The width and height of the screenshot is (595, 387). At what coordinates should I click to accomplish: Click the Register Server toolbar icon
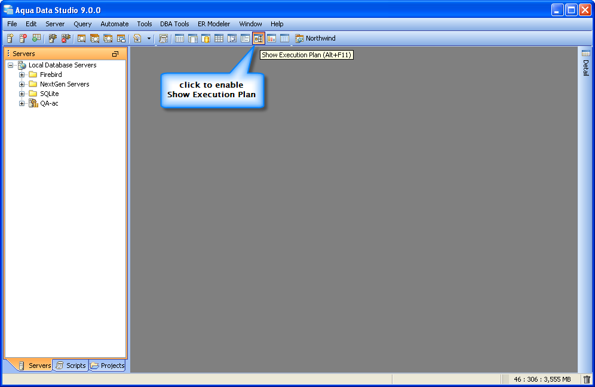click(10, 38)
